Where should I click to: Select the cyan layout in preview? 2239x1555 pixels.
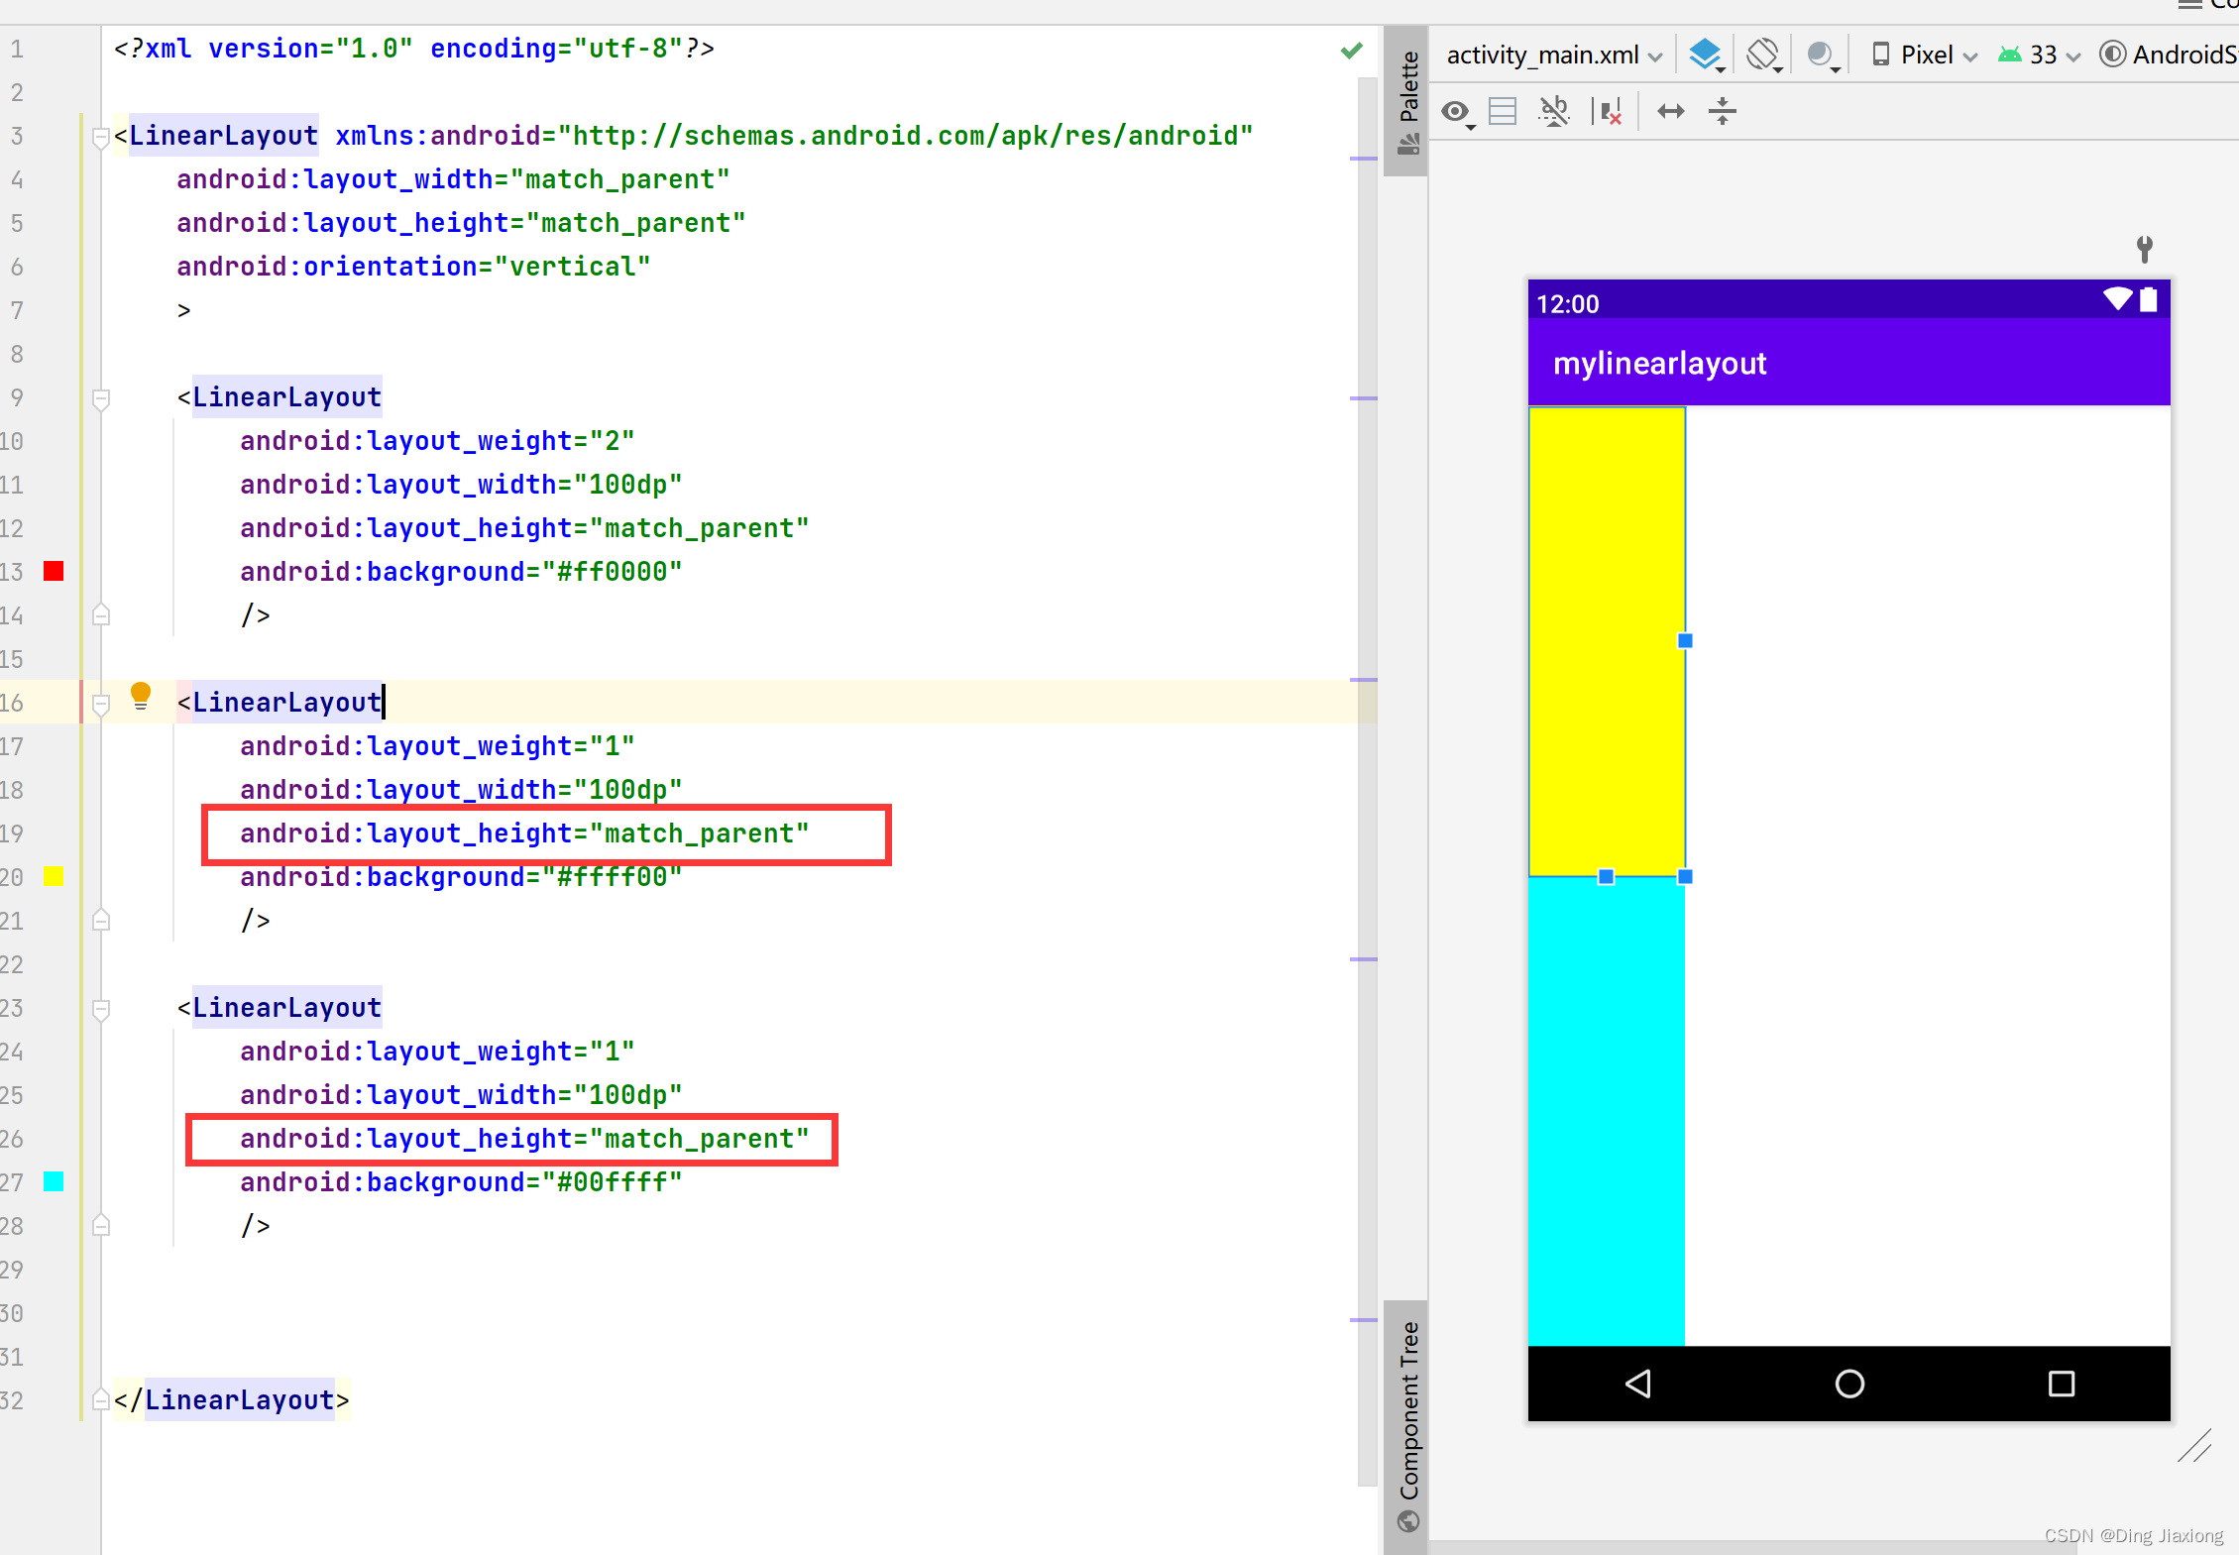[1607, 1111]
